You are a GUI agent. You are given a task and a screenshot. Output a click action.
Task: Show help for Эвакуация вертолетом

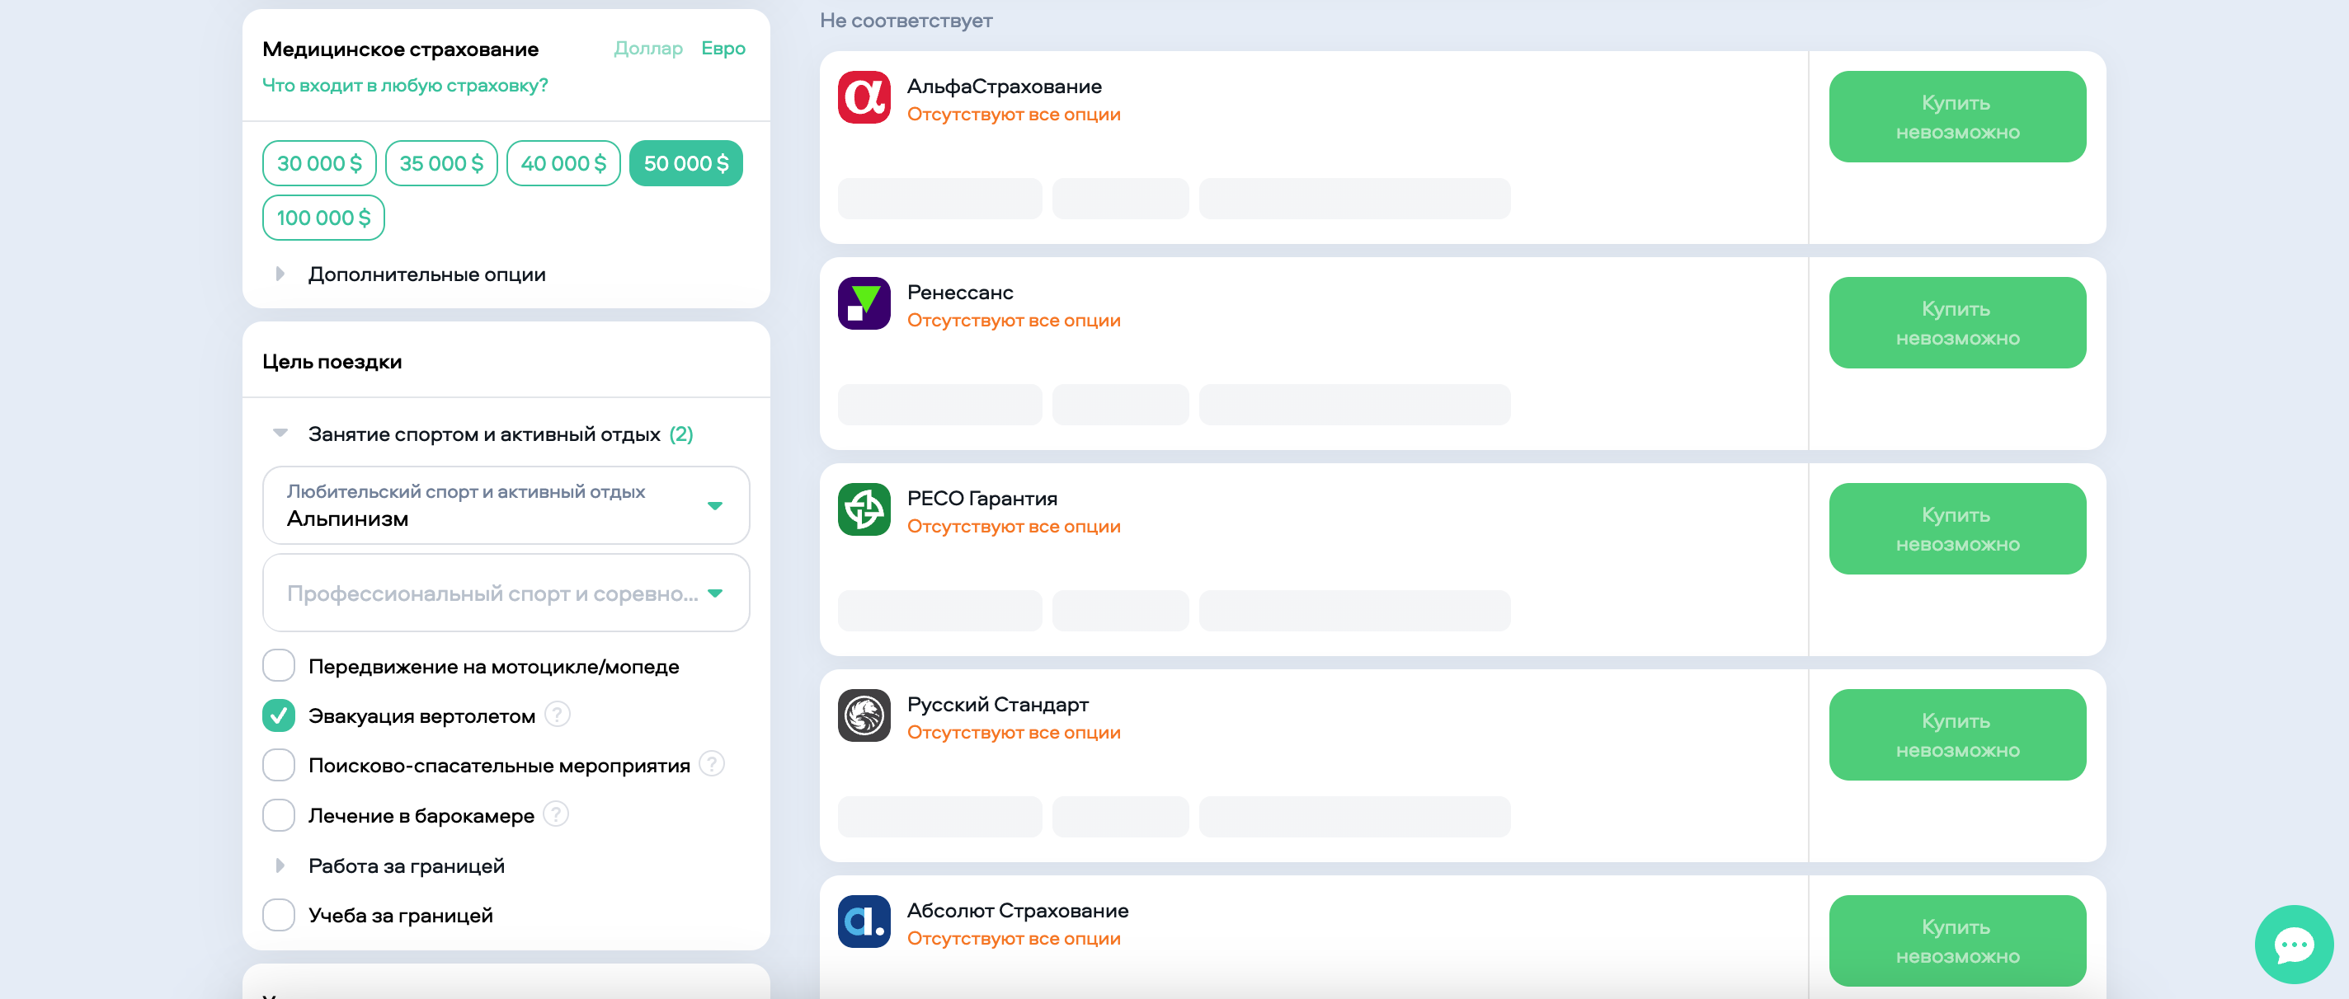click(x=558, y=715)
